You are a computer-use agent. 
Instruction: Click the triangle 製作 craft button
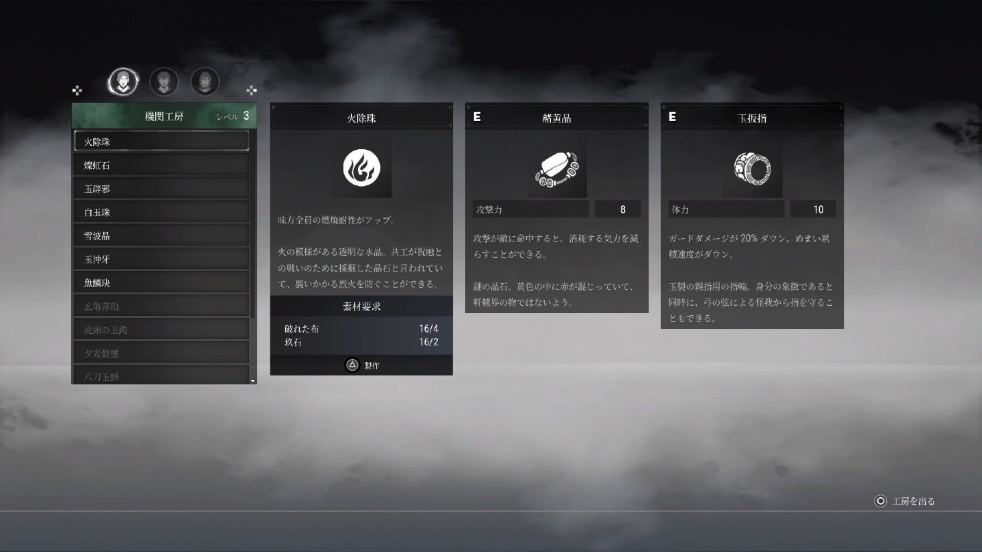[x=361, y=365]
